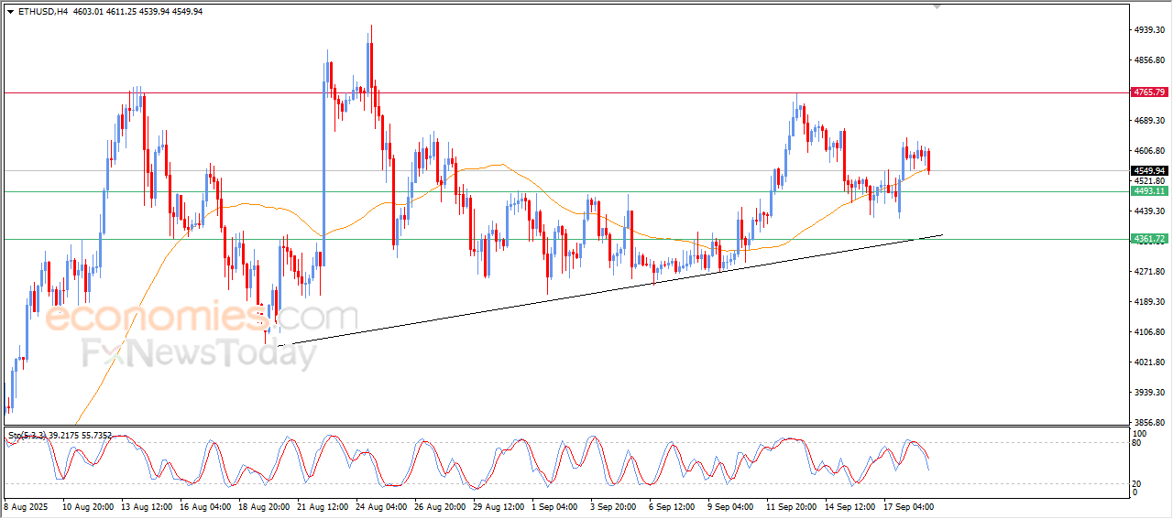This screenshot has height=519, width=1173.
Task: Click the green 4361.72 price label
Action: tap(1149, 239)
